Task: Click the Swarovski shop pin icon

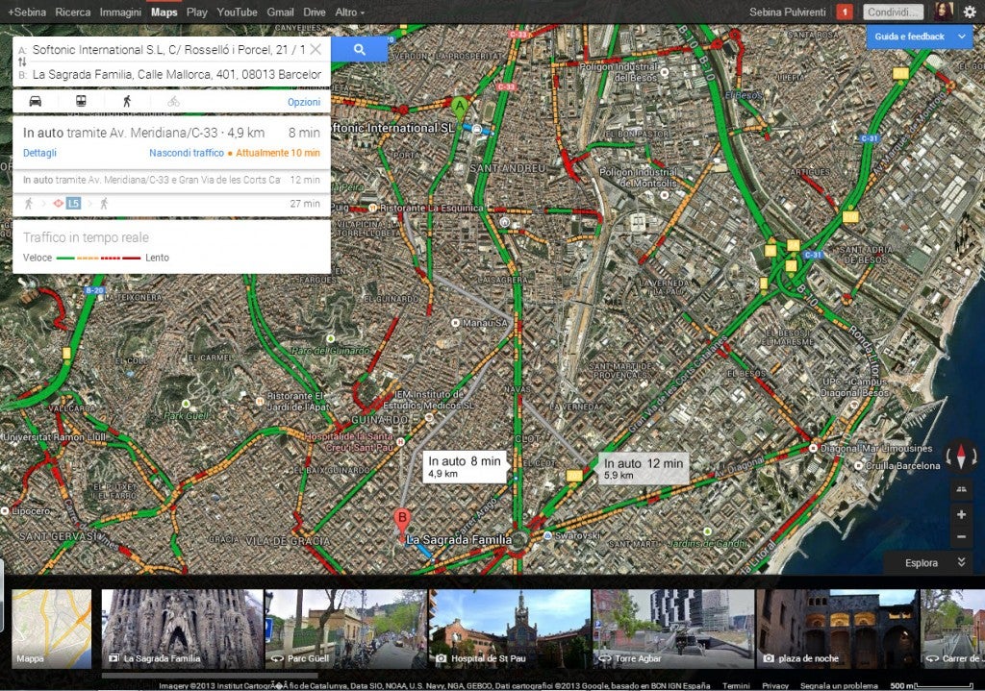Action: pyautogui.click(x=547, y=535)
